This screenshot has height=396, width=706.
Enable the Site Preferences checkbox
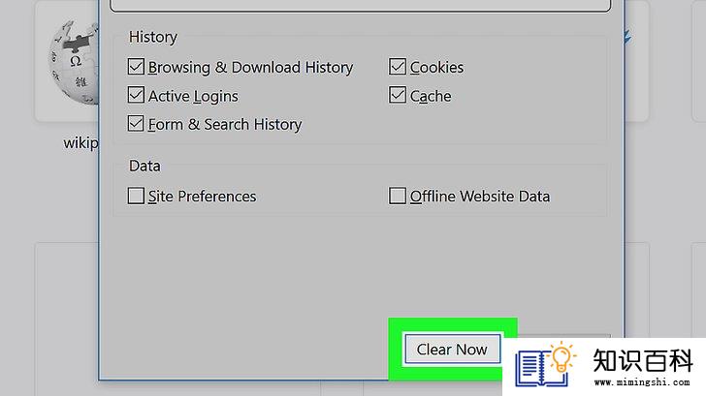[x=136, y=196]
